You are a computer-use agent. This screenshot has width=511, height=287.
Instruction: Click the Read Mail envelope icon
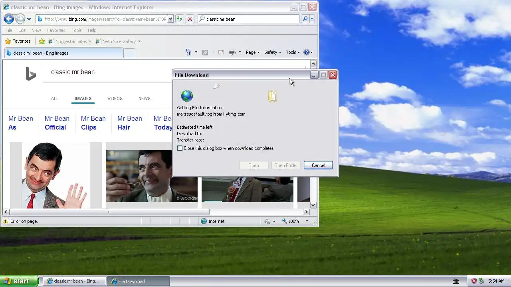click(221, 52)
